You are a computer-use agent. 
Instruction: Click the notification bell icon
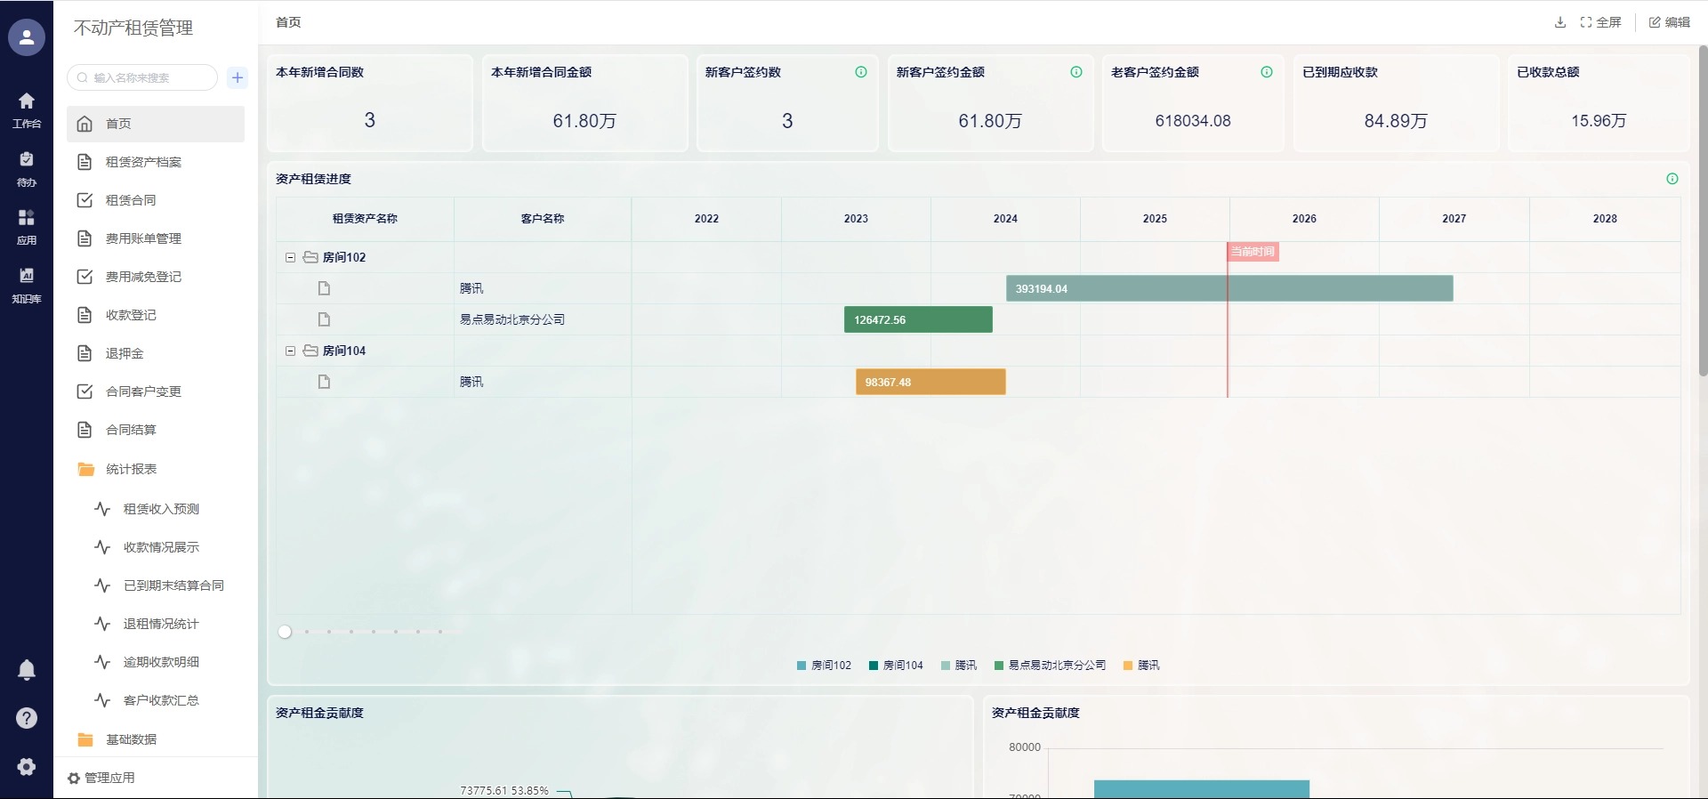[27, 670]
